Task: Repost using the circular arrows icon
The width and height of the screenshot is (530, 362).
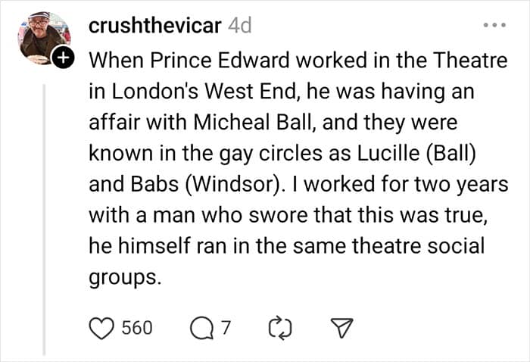Action: [x=280, y=327]
